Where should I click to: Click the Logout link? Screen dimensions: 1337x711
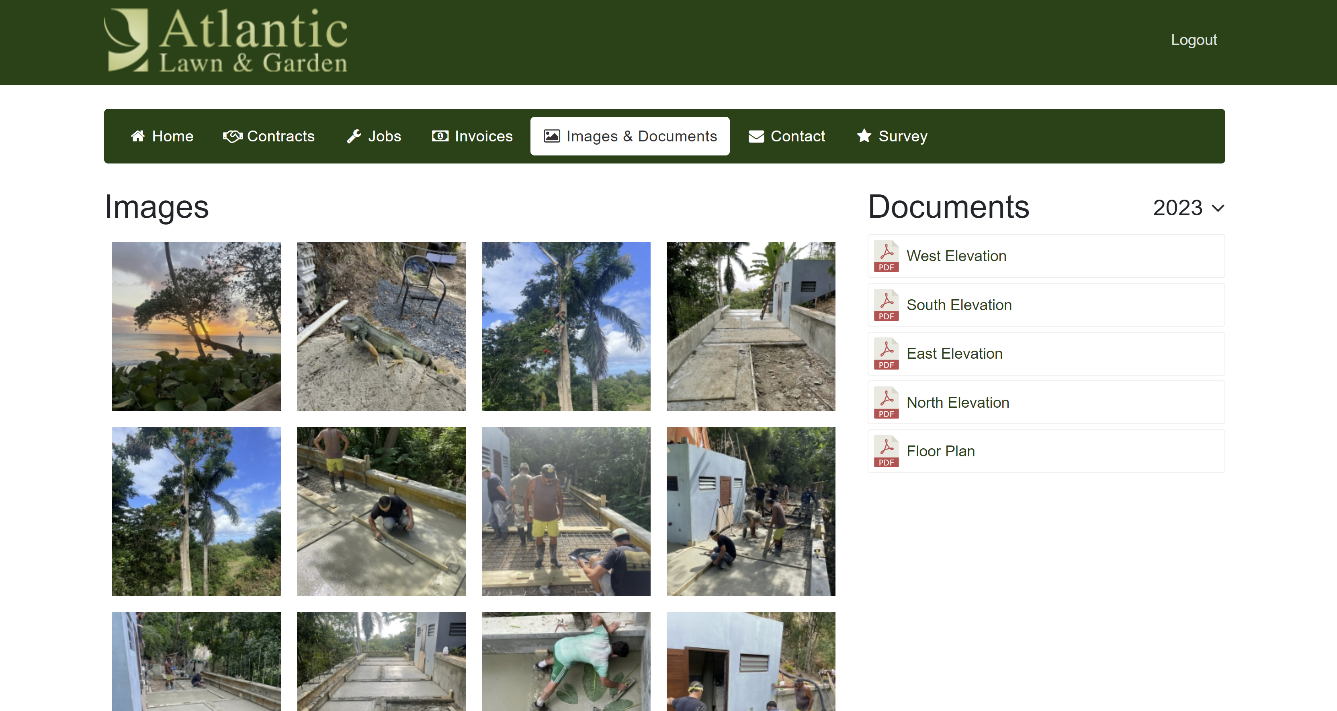point(1194,40)
